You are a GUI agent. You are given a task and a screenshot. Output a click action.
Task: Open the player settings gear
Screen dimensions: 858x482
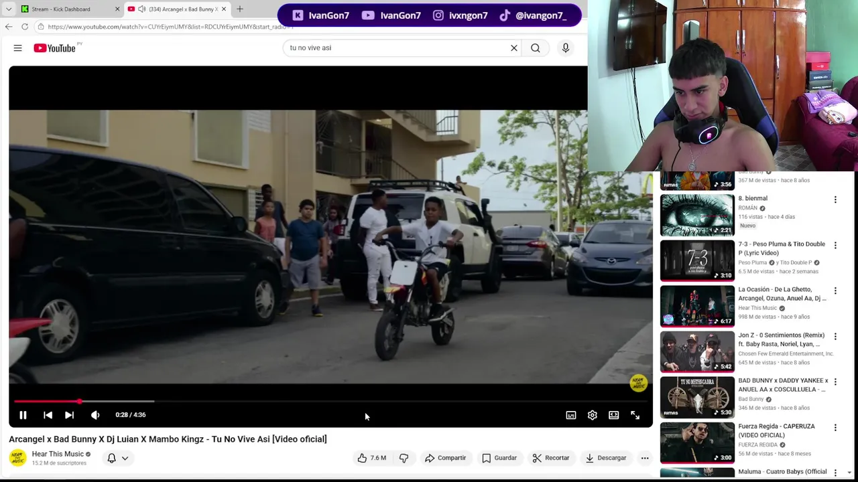593,415
